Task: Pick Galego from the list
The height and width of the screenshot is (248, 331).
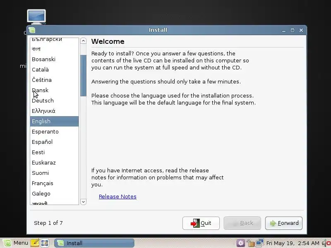Action: point(55,193)
